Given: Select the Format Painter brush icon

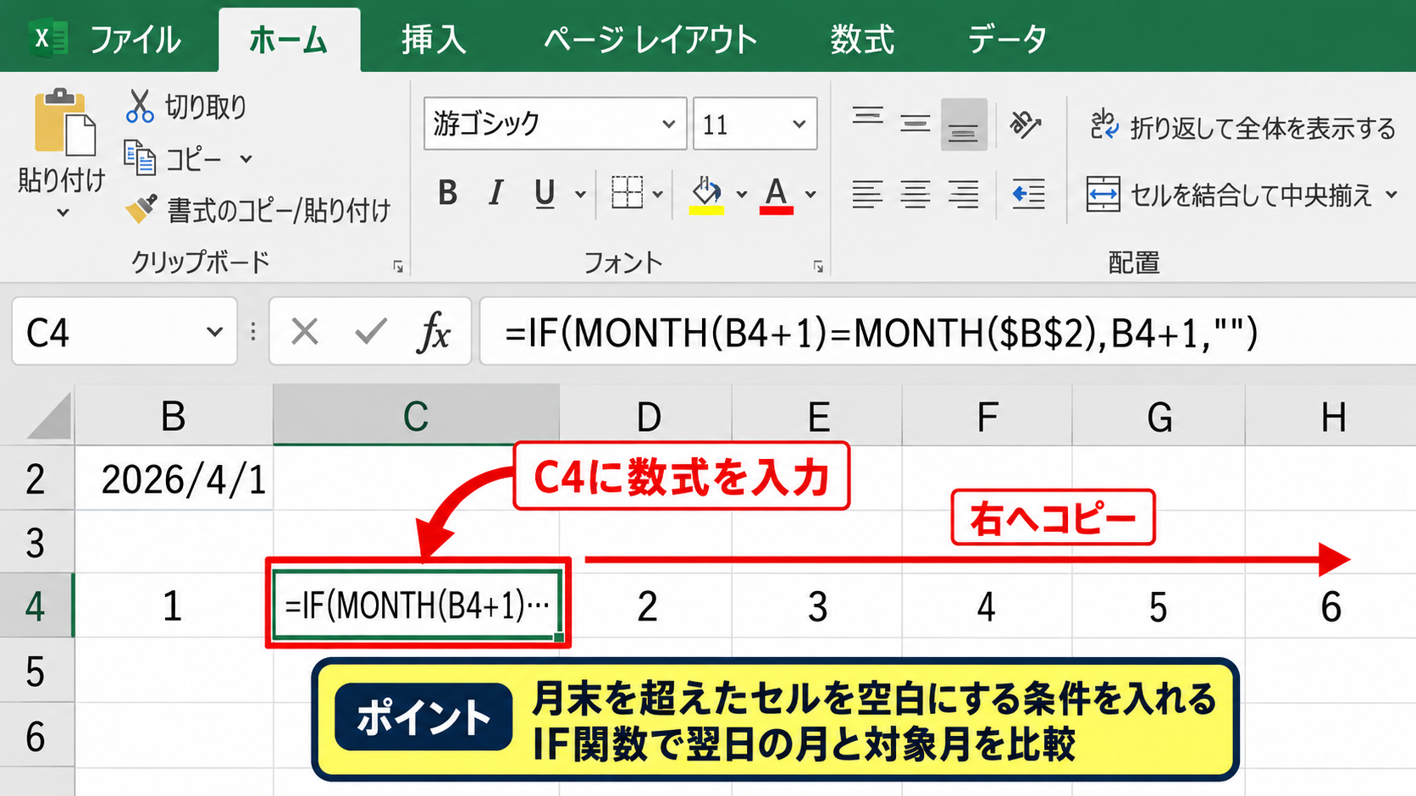Looking at the screenshot, I should pyautogui.click(x=141, y=209).
